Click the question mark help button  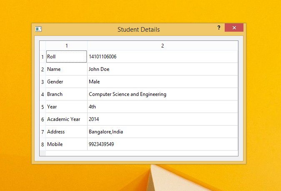(x=219, y=28)
